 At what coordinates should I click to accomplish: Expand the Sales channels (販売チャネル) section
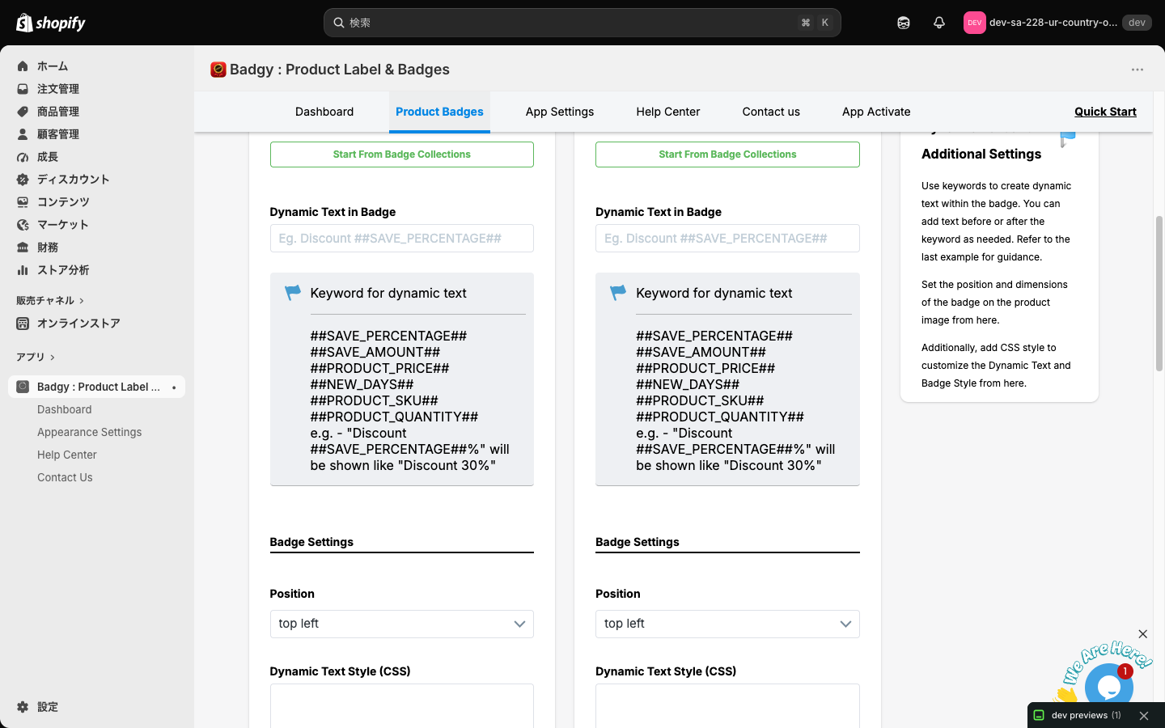(50, 301)
